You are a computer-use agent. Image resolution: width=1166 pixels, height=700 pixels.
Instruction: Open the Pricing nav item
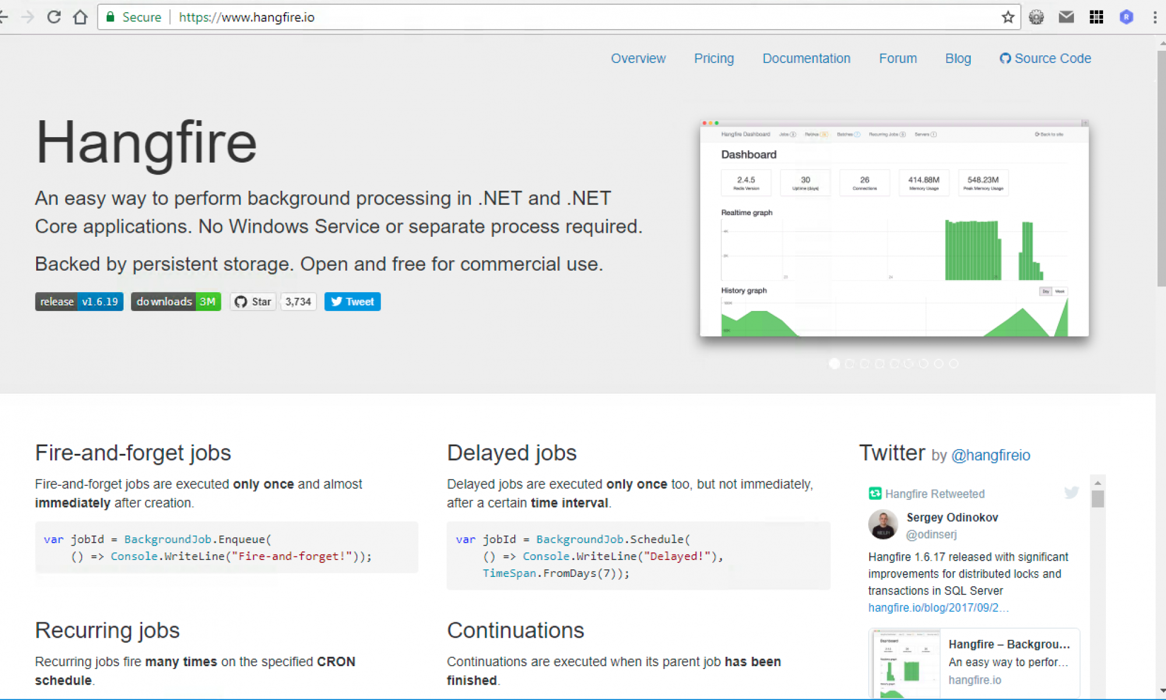pyautogui.click(x=714, y=58)
